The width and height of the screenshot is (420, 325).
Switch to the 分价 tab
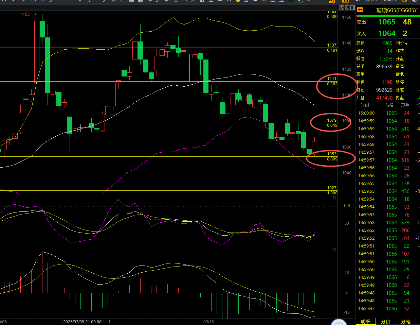(386, 322)
